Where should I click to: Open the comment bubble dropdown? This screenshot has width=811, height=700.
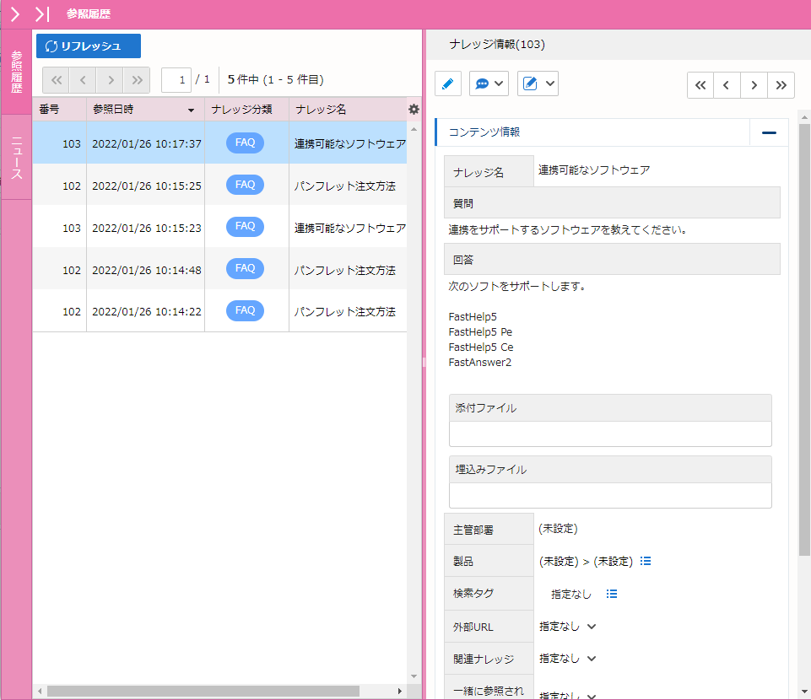coord(489,83)
